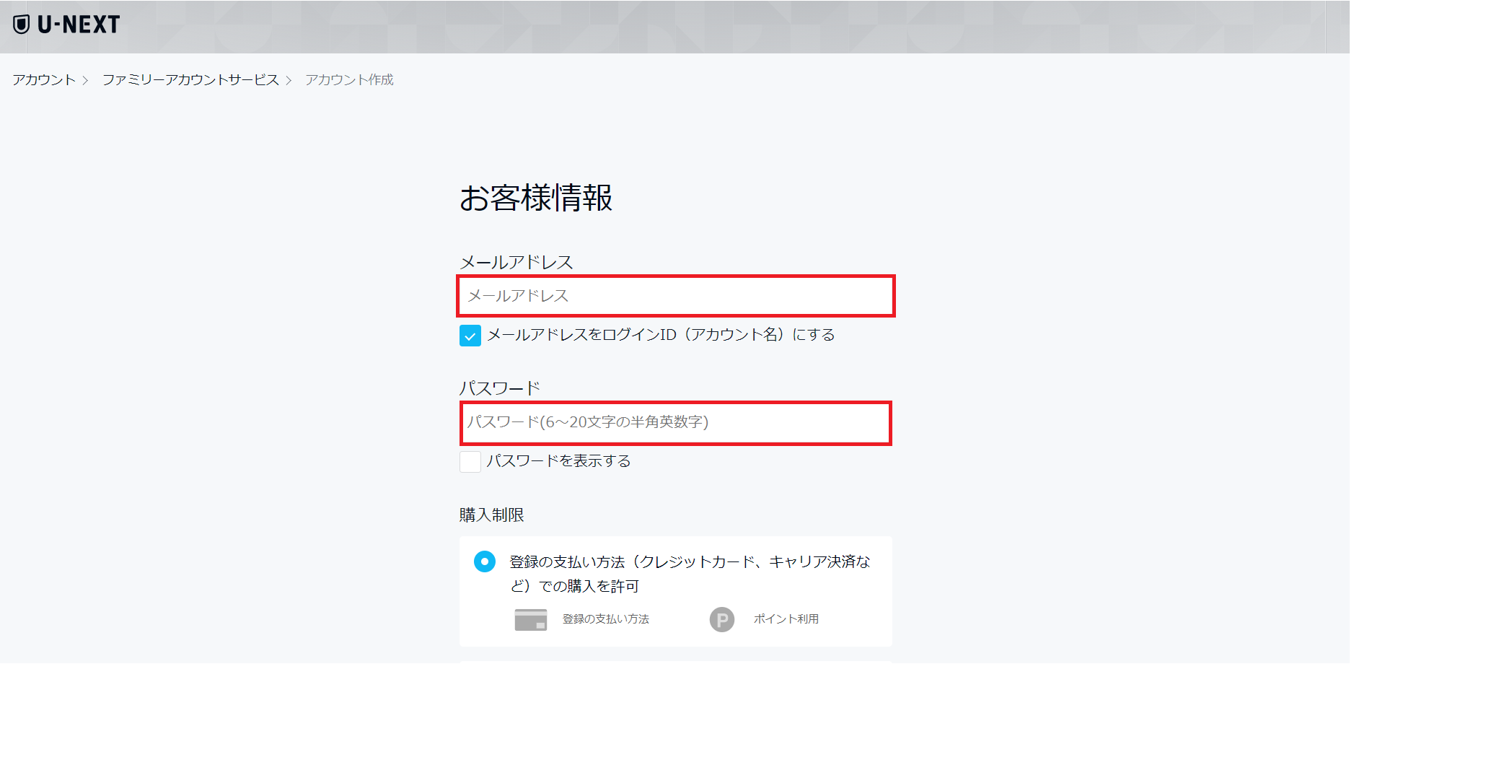This screenshot has width=1499, height=778.
Task: Select 登録の支払い方法での購入を許可 radio button
Action: tap(485, 561)
